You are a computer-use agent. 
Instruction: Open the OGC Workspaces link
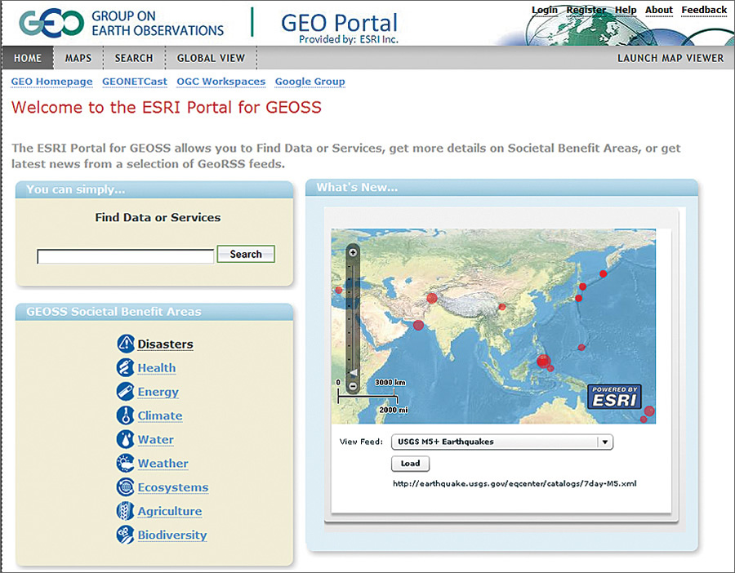pos(220,82)
